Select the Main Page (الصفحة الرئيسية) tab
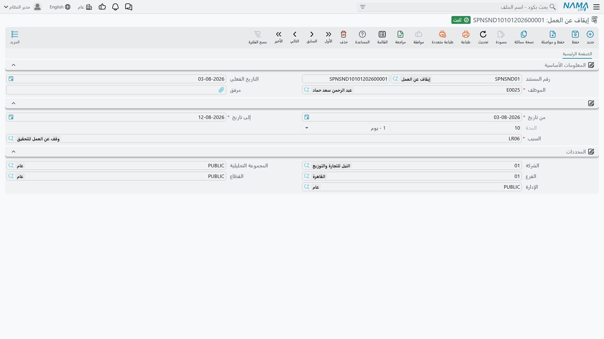 tap(577, 54)
